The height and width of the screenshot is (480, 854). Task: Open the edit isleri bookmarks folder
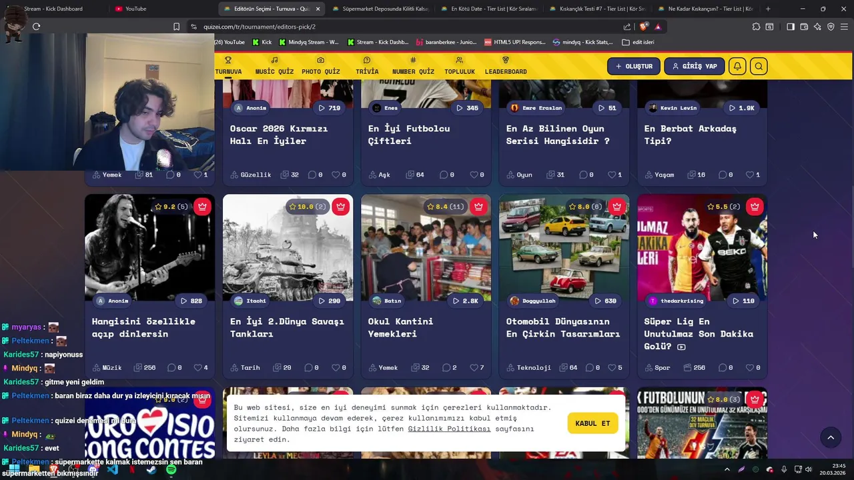click(x=638, y=42)
